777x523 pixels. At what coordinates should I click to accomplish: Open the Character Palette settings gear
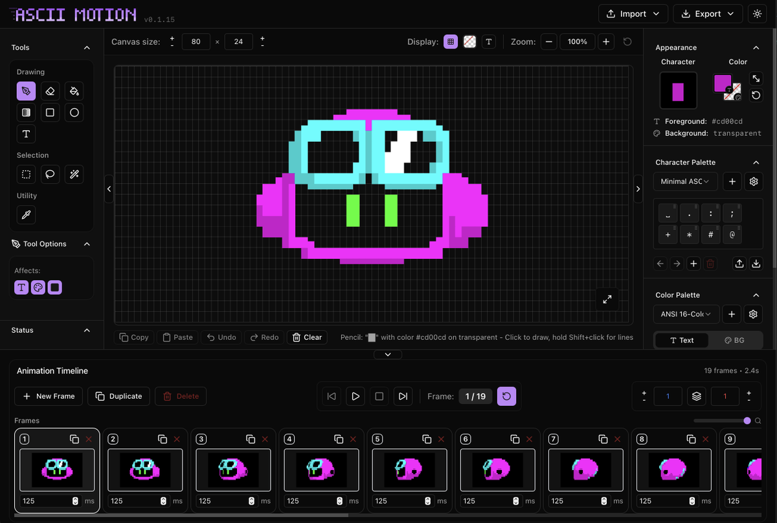(x=753, y=181)
